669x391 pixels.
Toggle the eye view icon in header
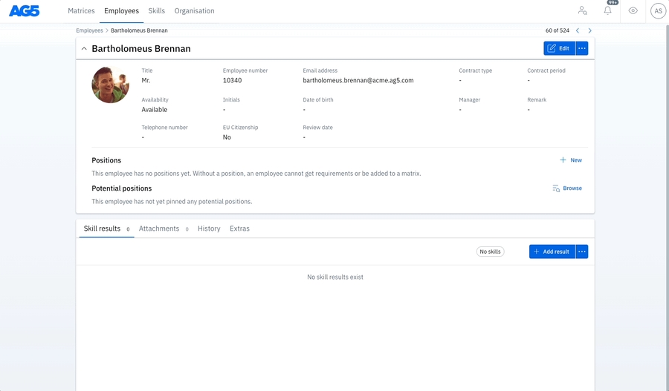tap(633, 11)
